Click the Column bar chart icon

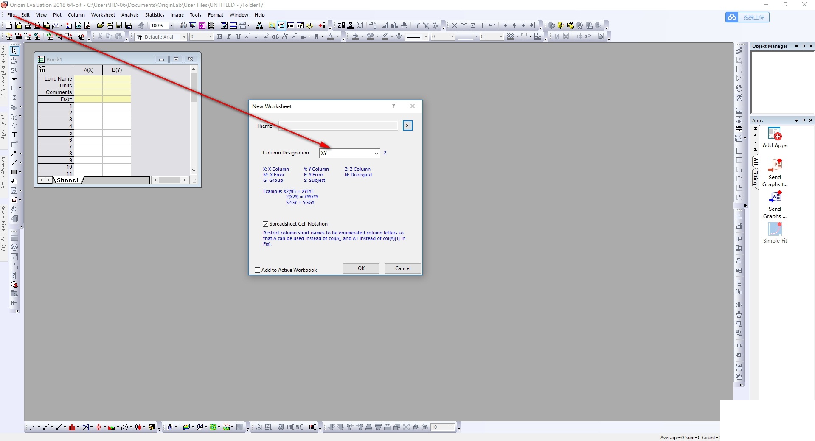point(72,427)
